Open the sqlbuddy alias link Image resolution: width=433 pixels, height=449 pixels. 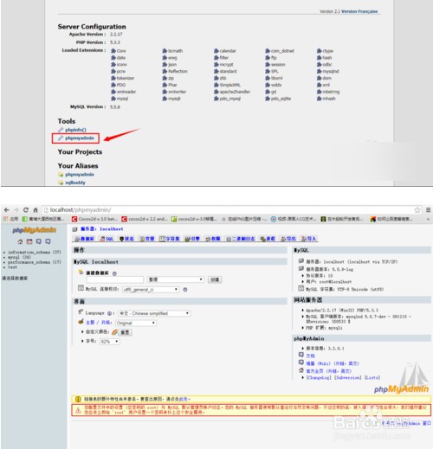coord(75,183)
